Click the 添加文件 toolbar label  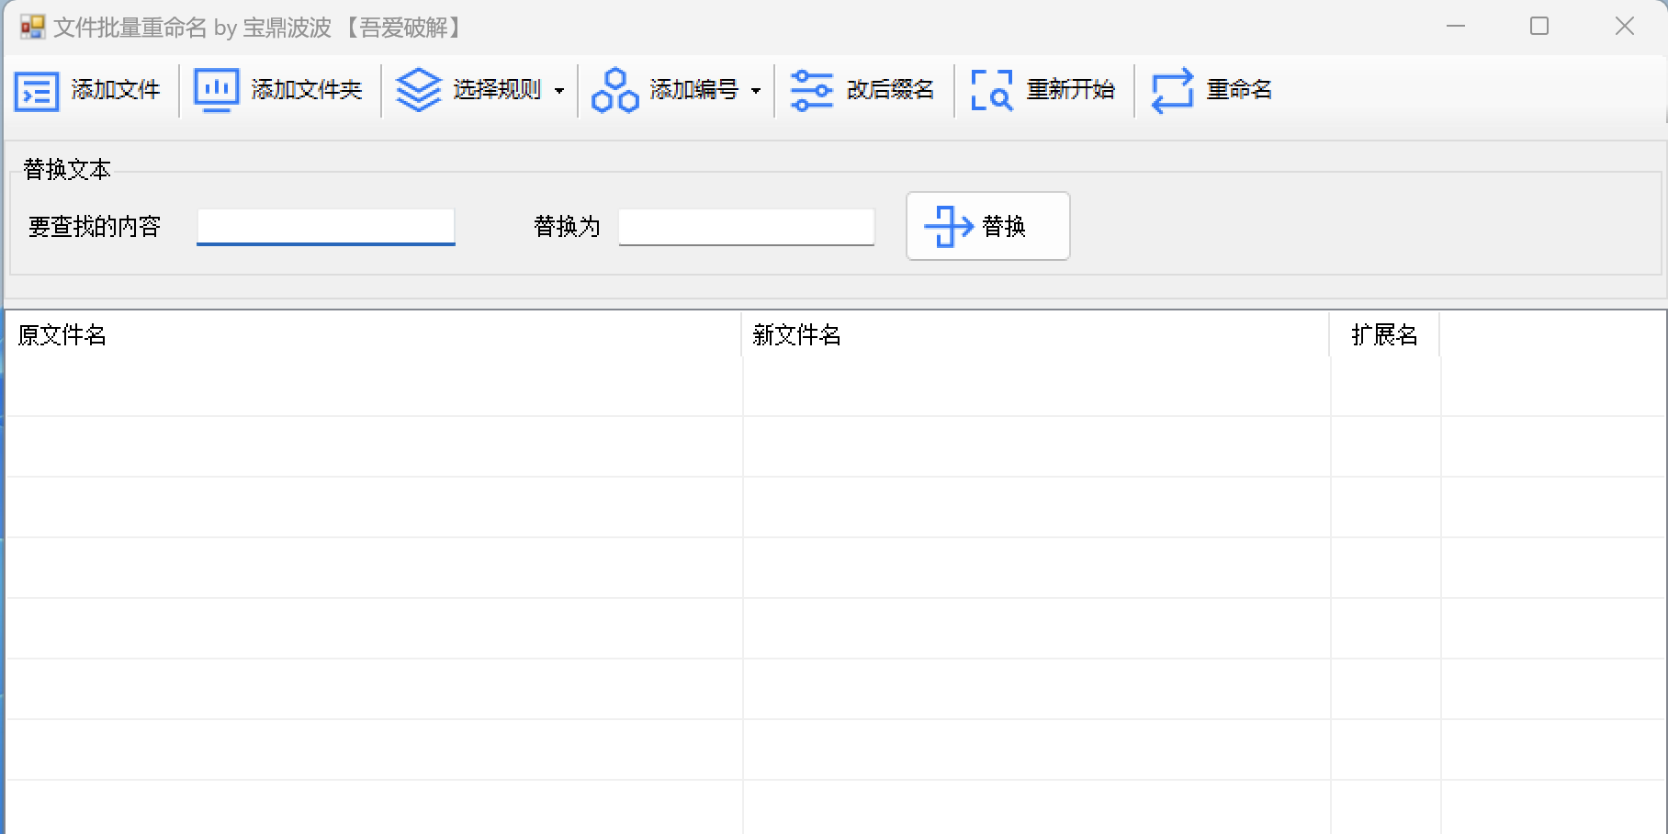coord(116,90)
